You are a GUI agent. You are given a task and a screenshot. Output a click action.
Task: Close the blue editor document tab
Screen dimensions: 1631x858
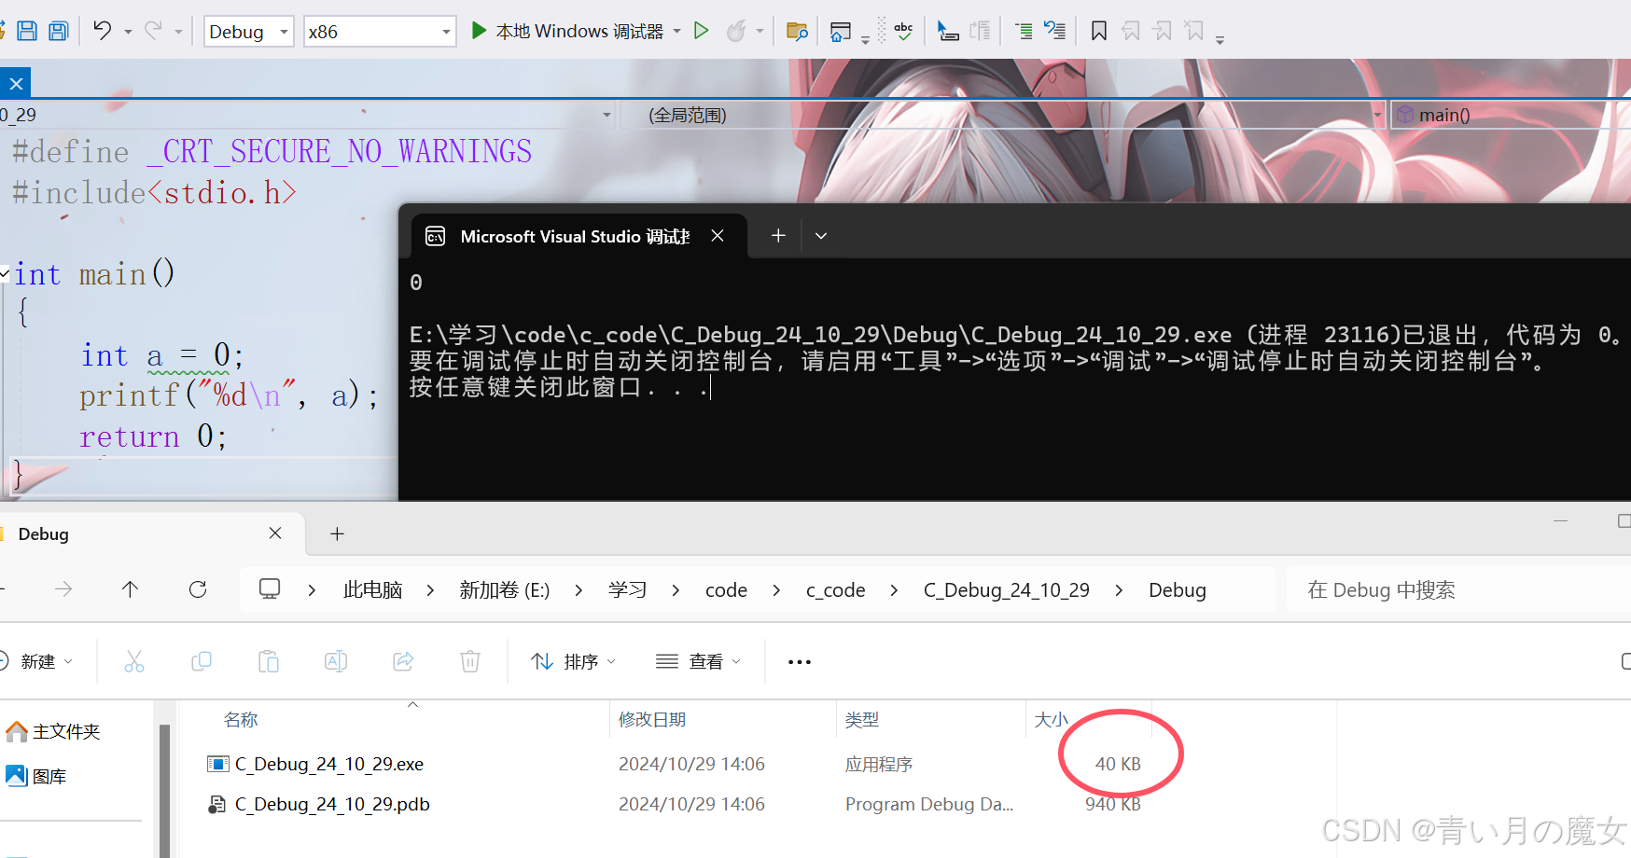pyautogui.click(x=16, y=83)
